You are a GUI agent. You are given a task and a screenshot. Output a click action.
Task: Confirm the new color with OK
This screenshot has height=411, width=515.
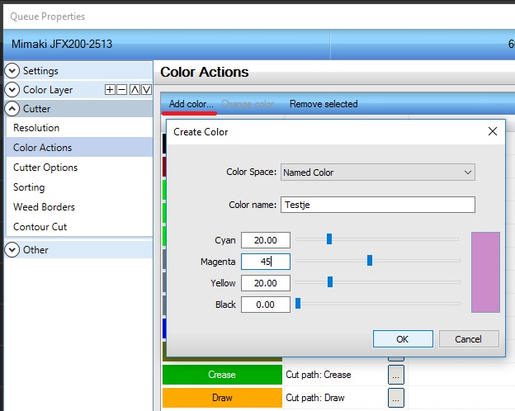403,338
